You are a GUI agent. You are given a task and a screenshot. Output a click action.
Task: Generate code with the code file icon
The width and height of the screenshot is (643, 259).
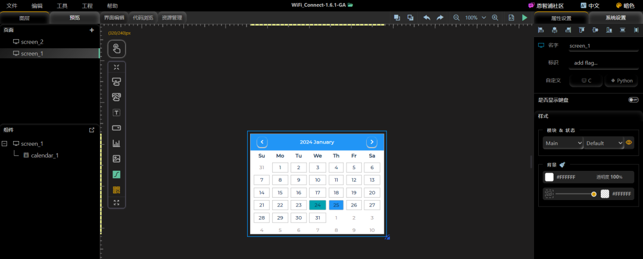click(x=511, y=18)
